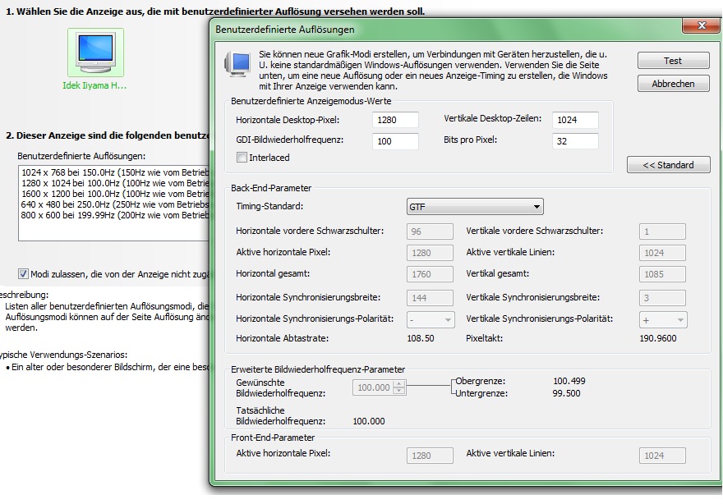
Task: Click the << Standard button
Action: [668, 165]
